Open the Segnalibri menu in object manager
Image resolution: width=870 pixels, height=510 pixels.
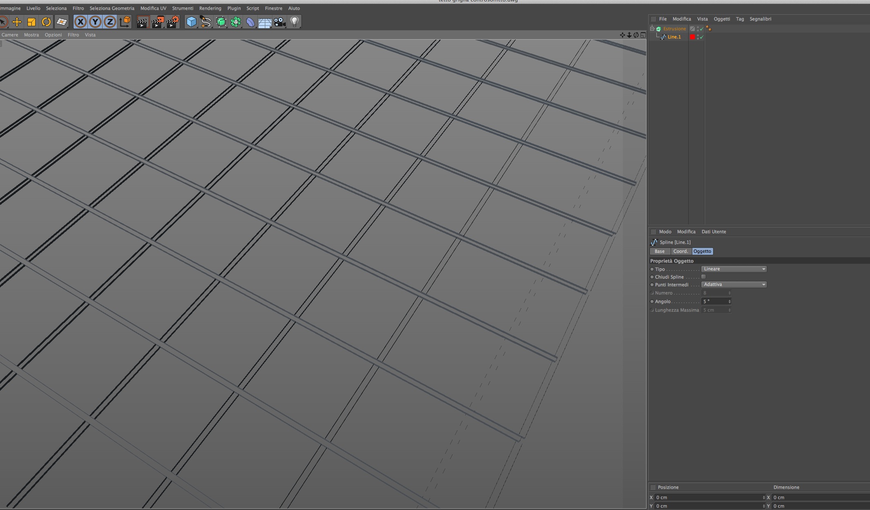click(x=760, y=19)
